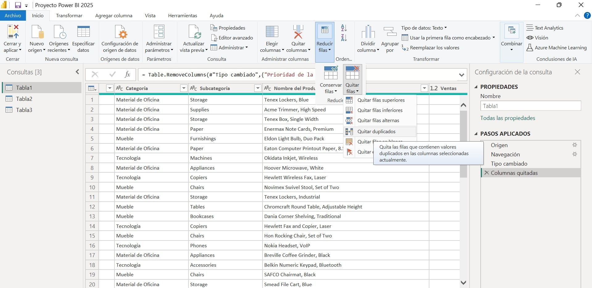This screenshot has width=592, height=288.
Task: Delete the Columnas quitadas step
Action: coord(486,173)
